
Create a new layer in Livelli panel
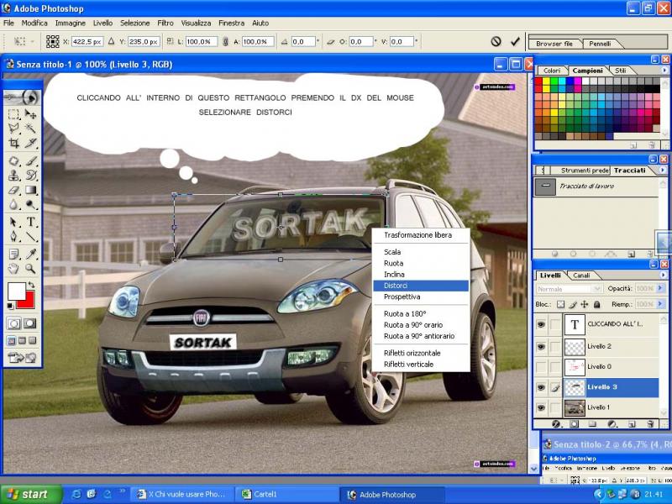[x=632, y=424]
